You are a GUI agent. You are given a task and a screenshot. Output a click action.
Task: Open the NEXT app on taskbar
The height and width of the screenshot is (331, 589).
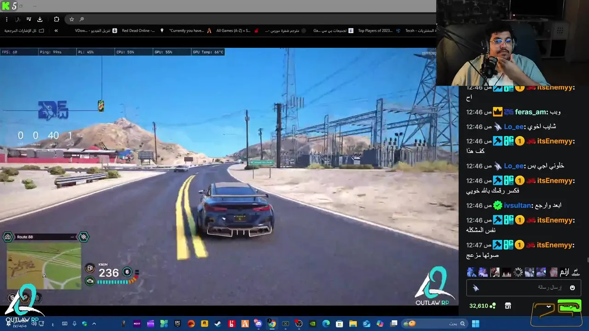click(137, 324)
